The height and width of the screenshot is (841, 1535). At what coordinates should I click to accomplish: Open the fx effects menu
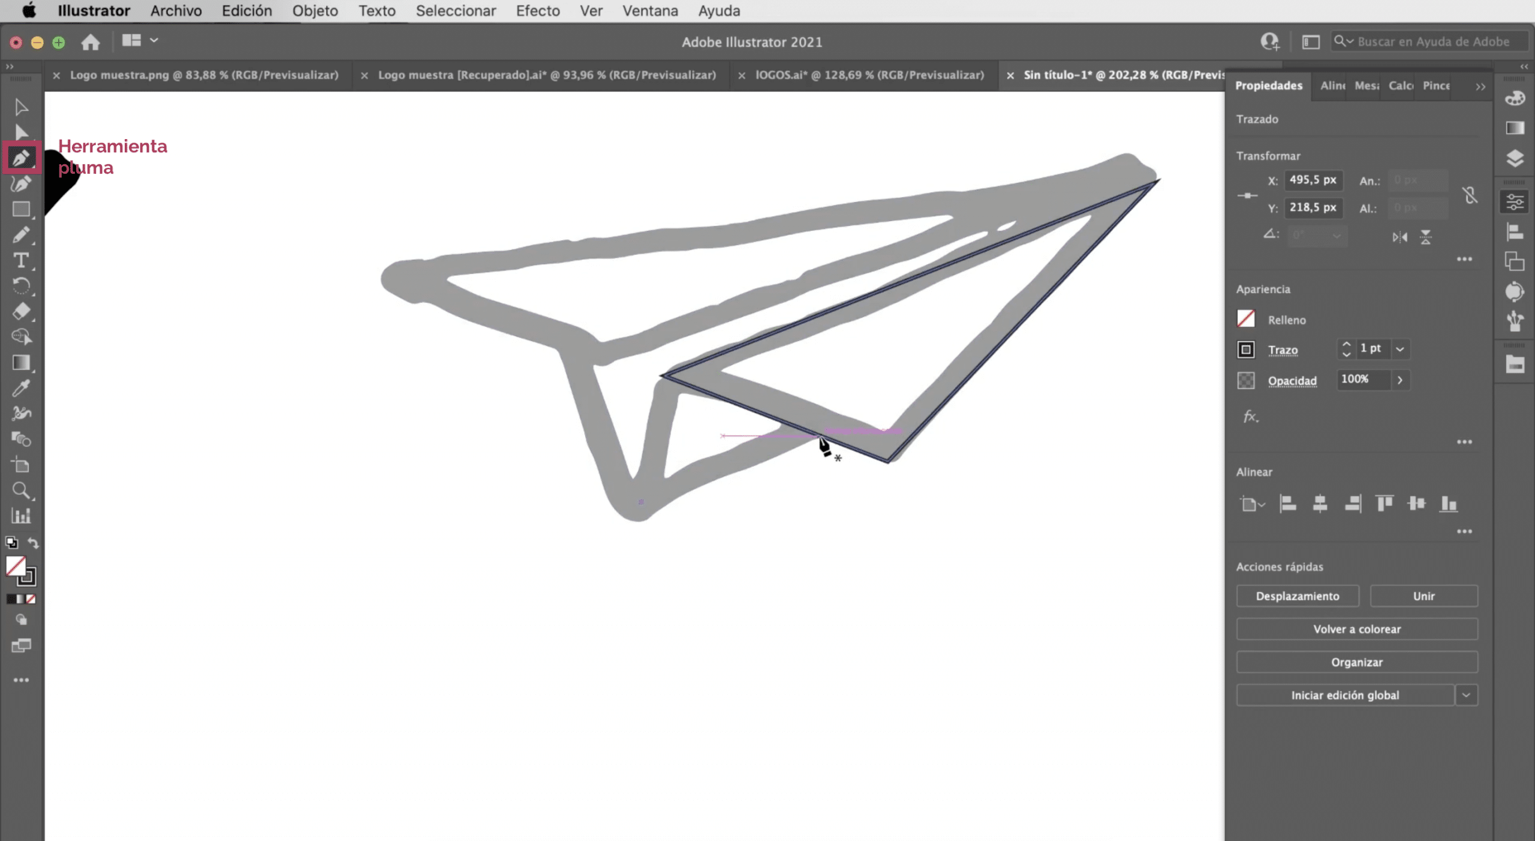click(1251, 416)
